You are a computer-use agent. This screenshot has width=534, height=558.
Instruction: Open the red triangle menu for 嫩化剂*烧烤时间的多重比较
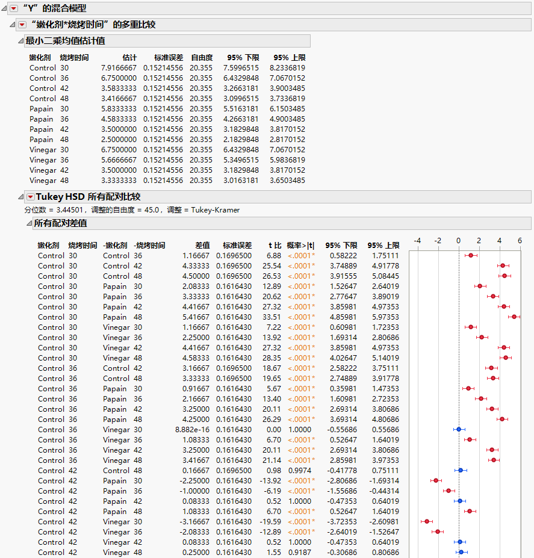click(21, 25)
